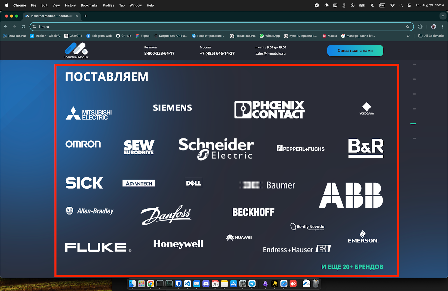Open the GitHub bookmark
Viewport: 448px width, 291px height.
[124, 36]
